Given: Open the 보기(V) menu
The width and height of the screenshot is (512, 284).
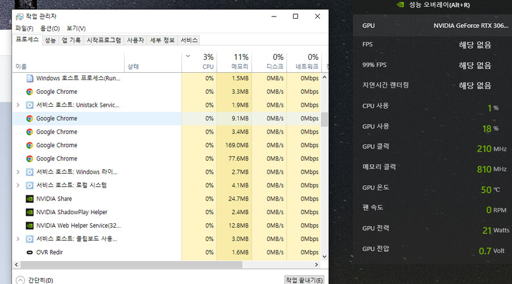Looking at the screenshot, I should click(76, 28).
